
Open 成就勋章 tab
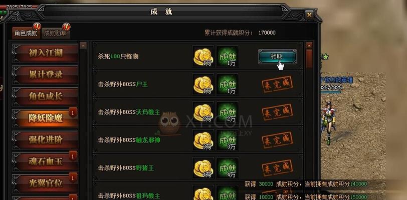55,33
